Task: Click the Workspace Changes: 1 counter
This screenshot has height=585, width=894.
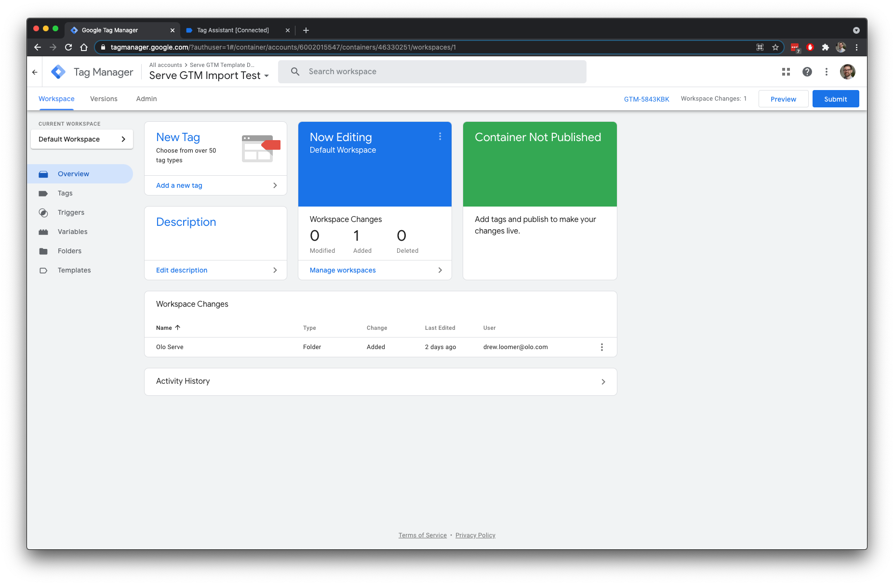Action: click(x=714, y=99)
